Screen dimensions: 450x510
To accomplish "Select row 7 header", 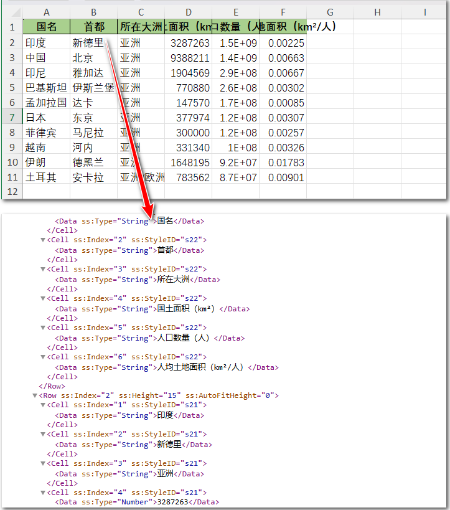I will pos(12,118).
